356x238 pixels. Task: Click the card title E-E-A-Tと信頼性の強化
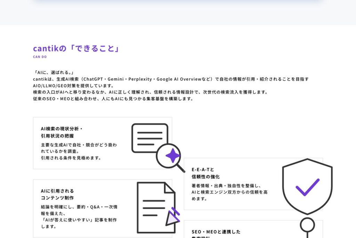coord(205,173)
